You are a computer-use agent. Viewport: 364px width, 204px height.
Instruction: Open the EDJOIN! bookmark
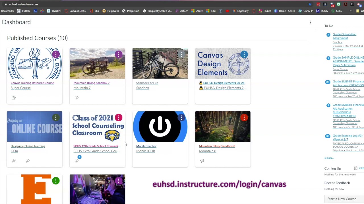point(54,11)
